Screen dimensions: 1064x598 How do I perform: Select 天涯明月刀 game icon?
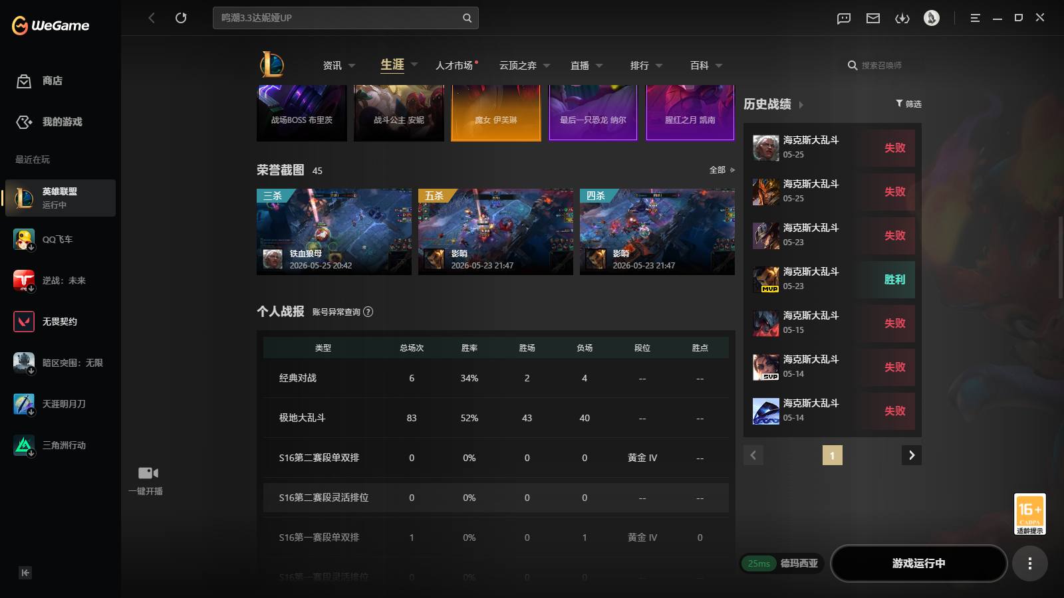click(x=24, y=404)
